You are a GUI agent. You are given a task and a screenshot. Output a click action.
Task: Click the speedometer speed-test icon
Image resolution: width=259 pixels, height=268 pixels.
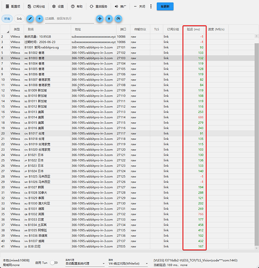pos(118,19)
